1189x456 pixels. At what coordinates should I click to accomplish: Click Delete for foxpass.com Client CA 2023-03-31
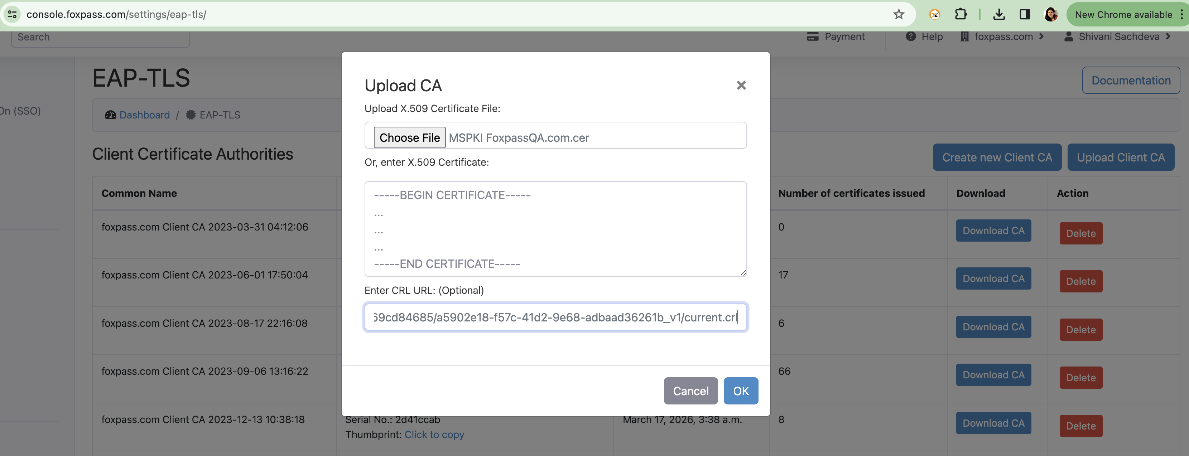coord(1080,233)
